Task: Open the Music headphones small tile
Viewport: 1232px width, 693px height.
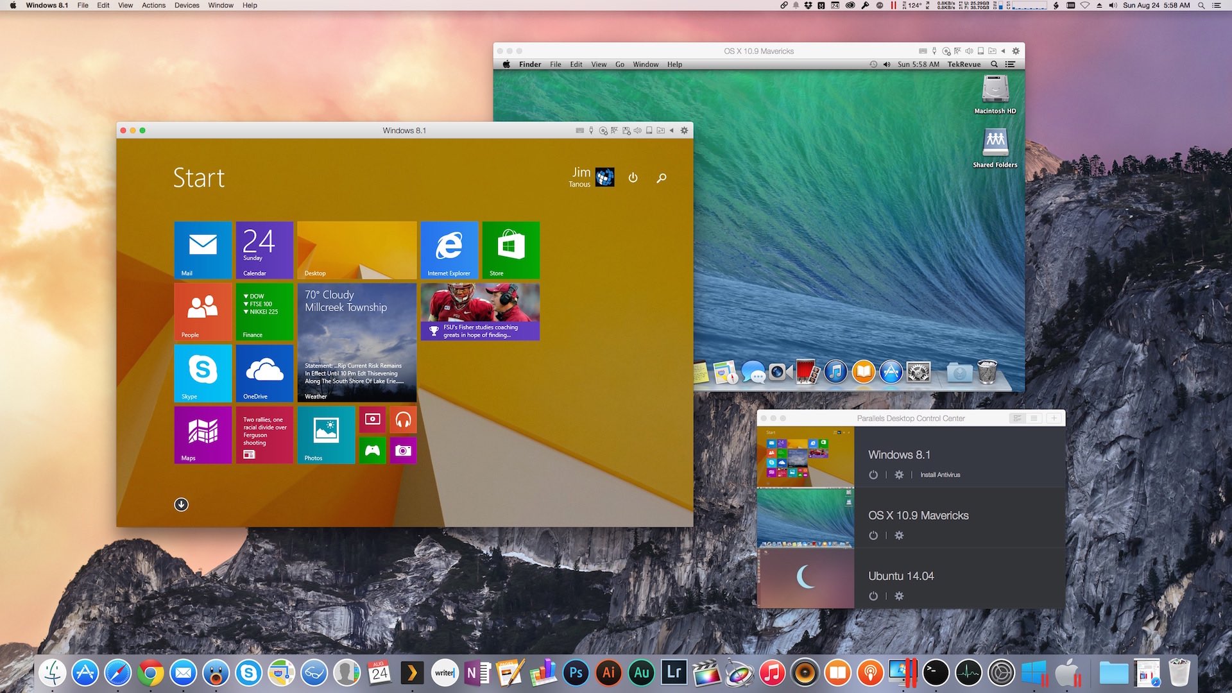Action: [403, 420]
